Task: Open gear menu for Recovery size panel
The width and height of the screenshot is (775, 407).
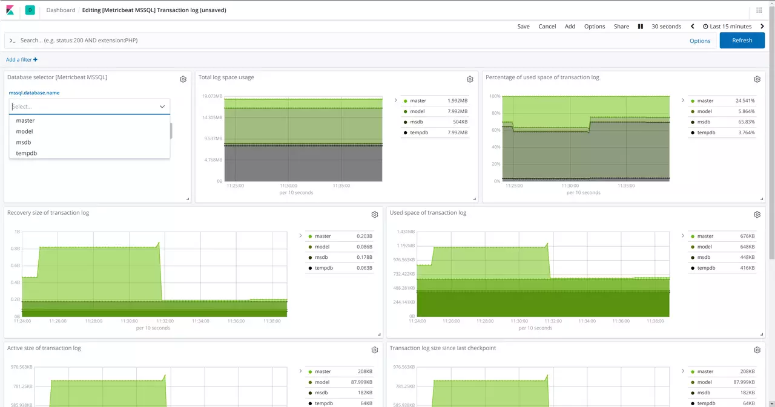Action: [x=375, y=215]
